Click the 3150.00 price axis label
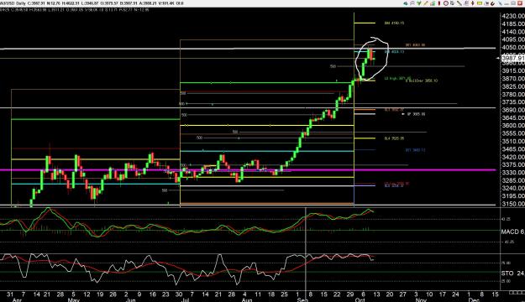525x302 pixels. [513, 204]
